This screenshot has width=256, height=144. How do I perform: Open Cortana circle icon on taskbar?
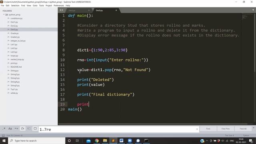click(x=69, y=140)
